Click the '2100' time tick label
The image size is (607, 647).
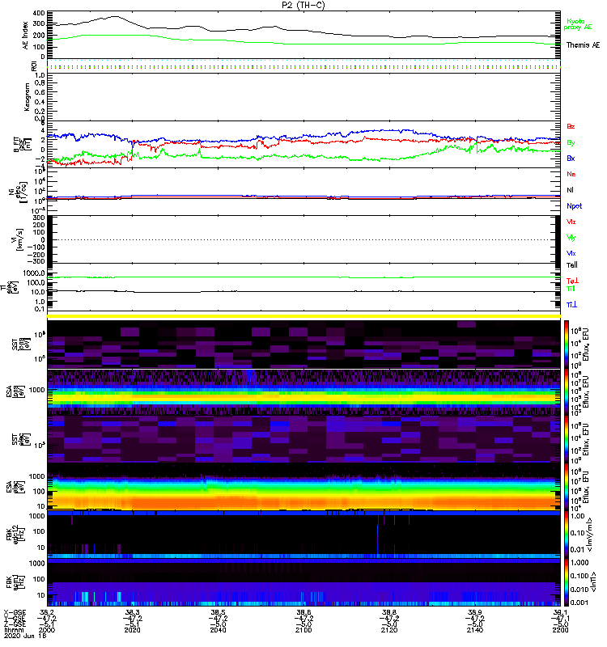303,630
